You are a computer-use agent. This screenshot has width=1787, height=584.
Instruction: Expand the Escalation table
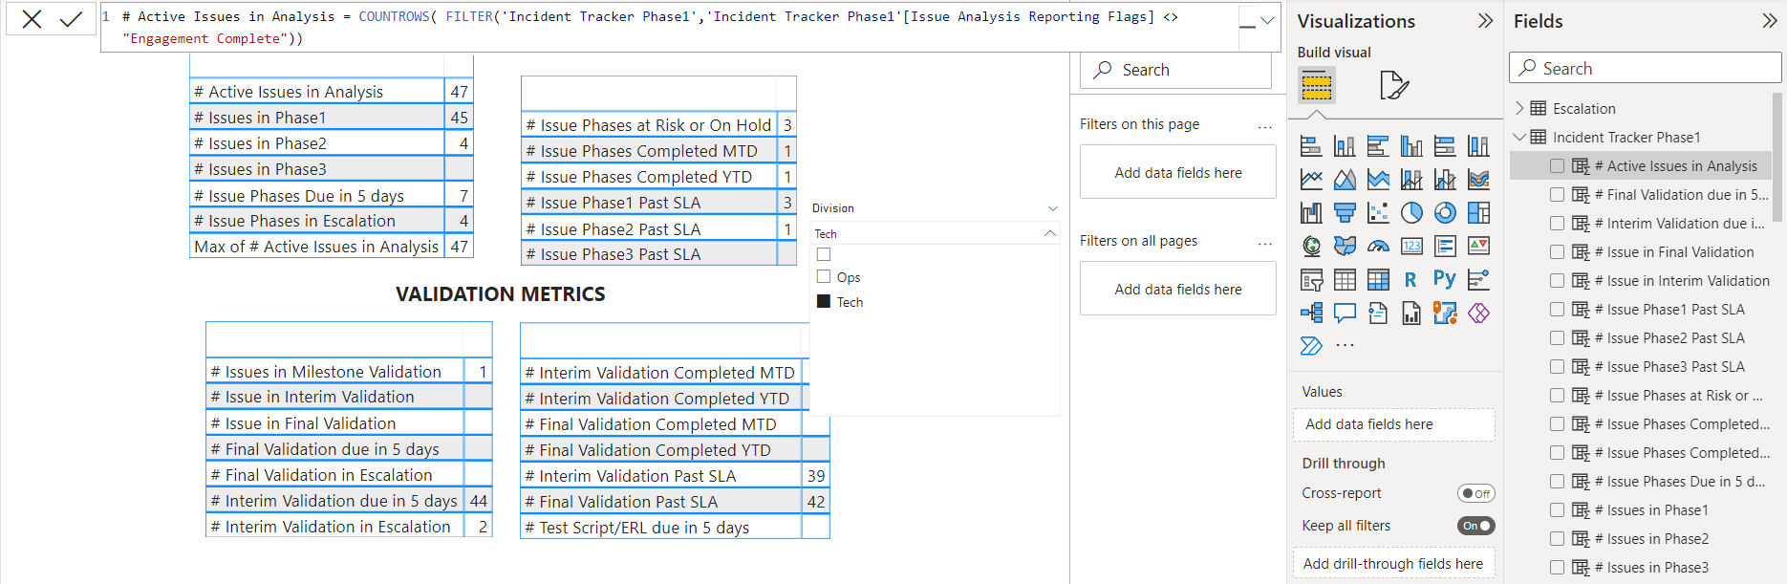(1519, 109)
